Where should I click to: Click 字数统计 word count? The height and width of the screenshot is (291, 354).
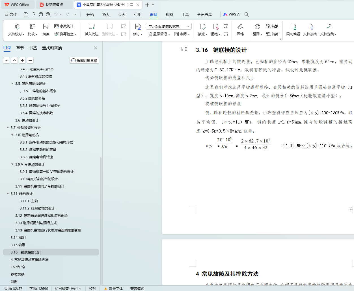pos(64,26)
